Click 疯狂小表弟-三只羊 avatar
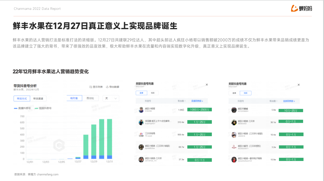The width and height of the screenshot is (324, 181). click(x=141, y=159)
